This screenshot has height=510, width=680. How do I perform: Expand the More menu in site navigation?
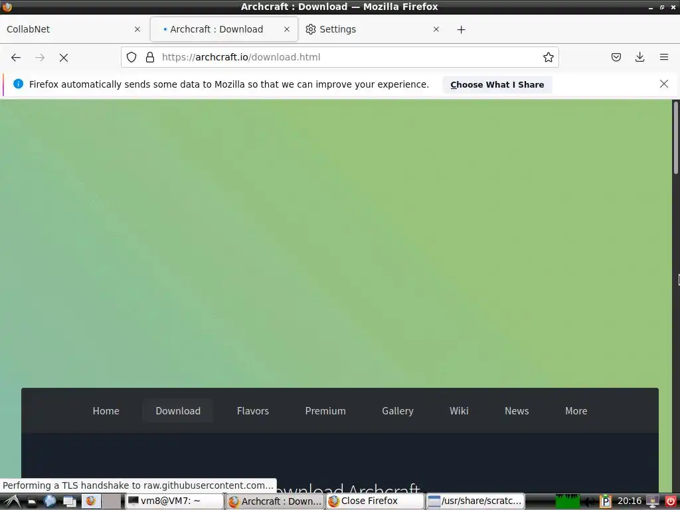[576, 410]
